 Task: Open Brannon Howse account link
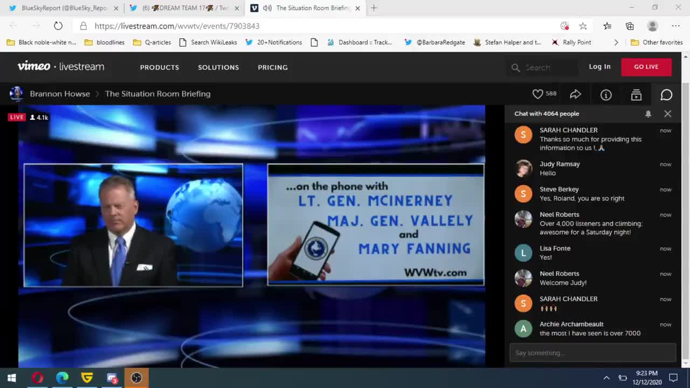click(60, 94)
